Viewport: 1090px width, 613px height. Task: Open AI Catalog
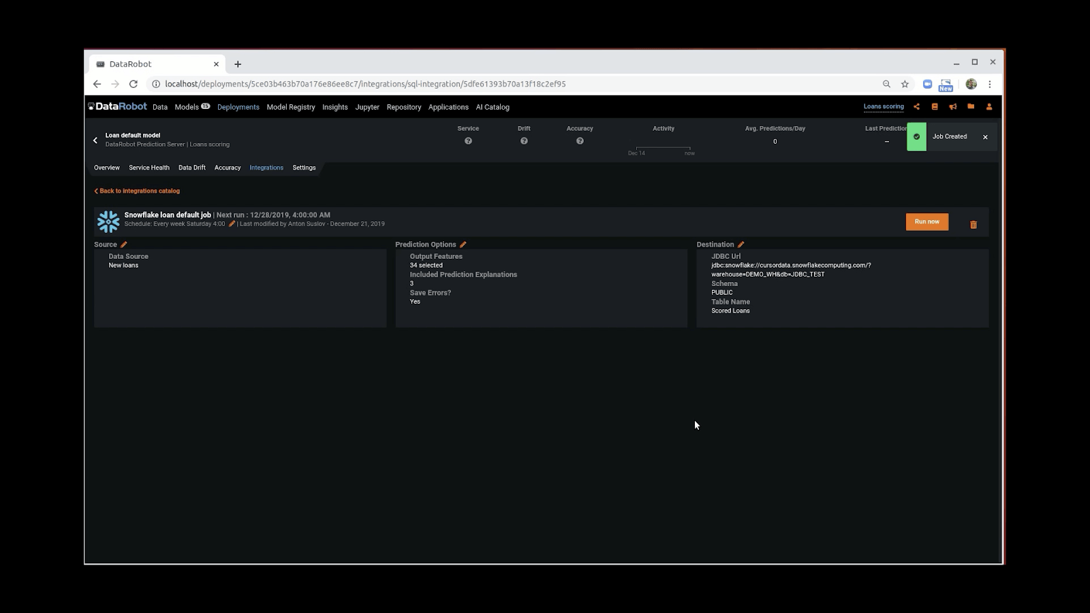(x=493, y=107)
